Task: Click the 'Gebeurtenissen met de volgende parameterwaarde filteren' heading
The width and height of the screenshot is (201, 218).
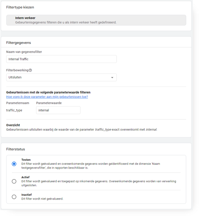Action: point(48,92)
